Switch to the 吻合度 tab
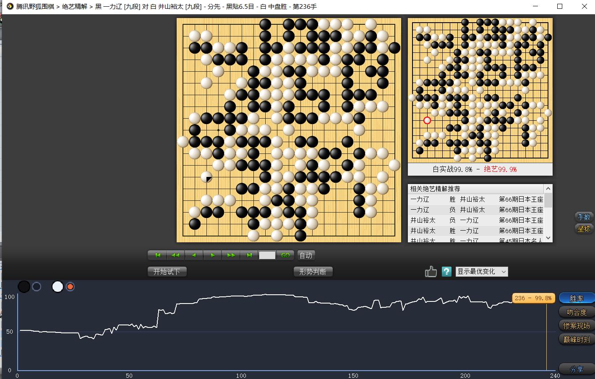595x379 pixels. tap(576, 312)
